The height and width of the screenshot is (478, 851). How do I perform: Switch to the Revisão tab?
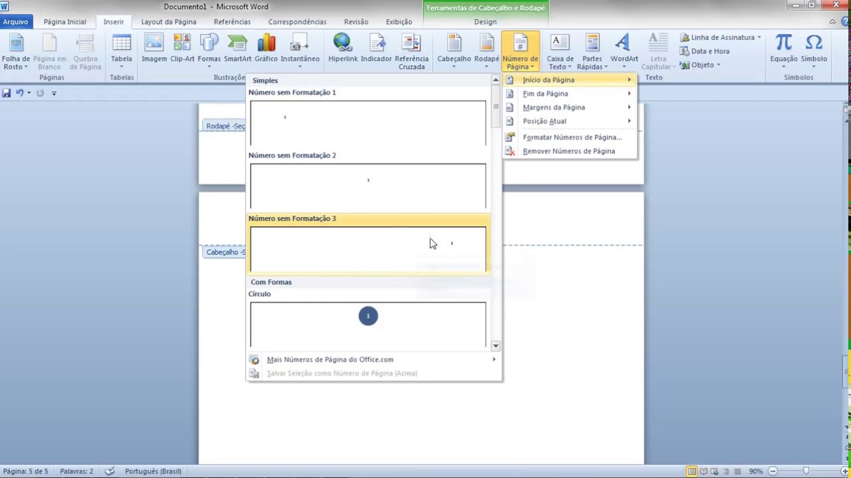[356, 22]
